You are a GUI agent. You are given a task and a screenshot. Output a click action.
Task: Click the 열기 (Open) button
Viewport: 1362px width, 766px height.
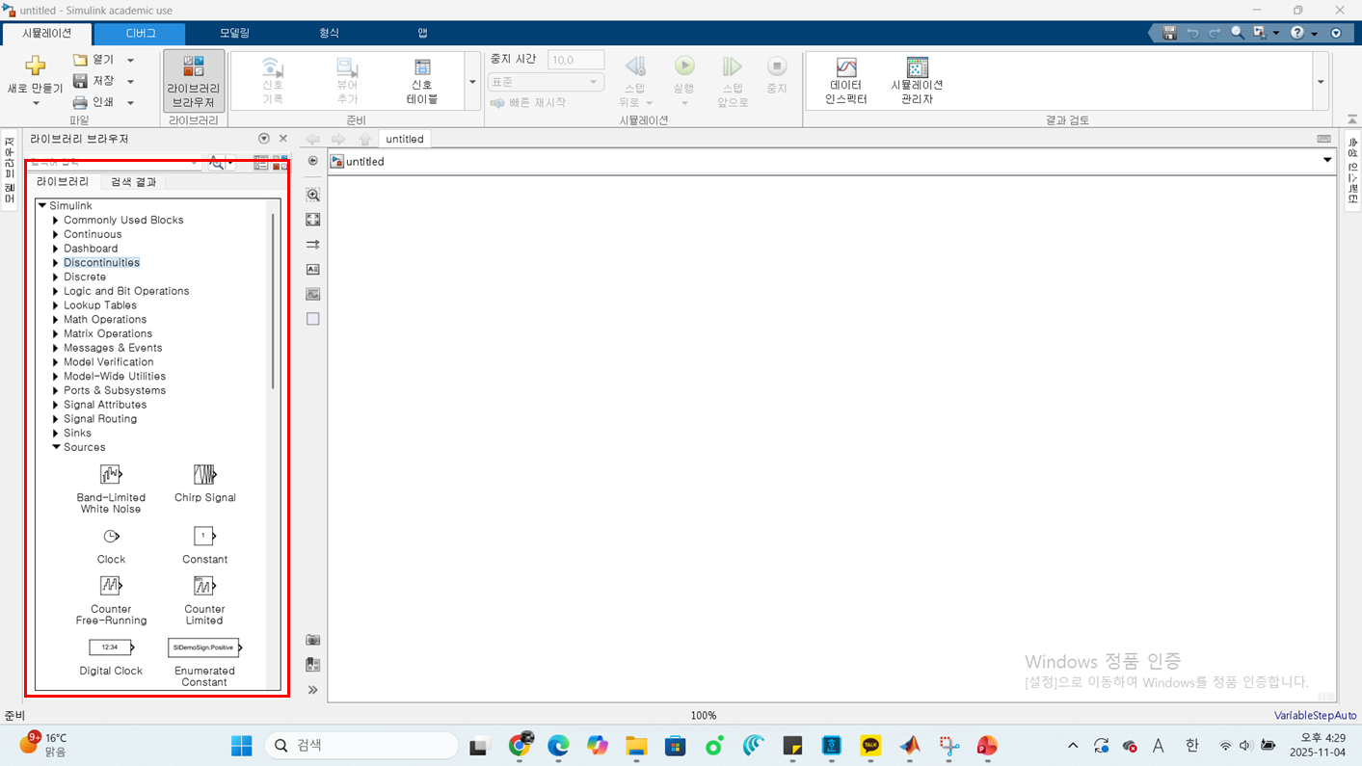click(x=94, y=60)
